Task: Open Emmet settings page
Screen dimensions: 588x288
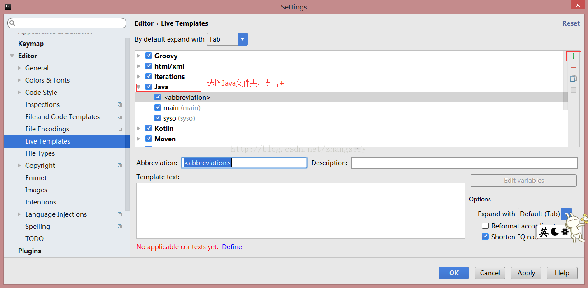Action: [x=36, y=178]
